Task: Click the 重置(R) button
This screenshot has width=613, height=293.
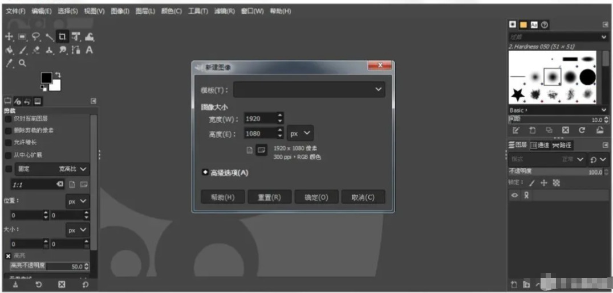Action: tap(269, 197)
